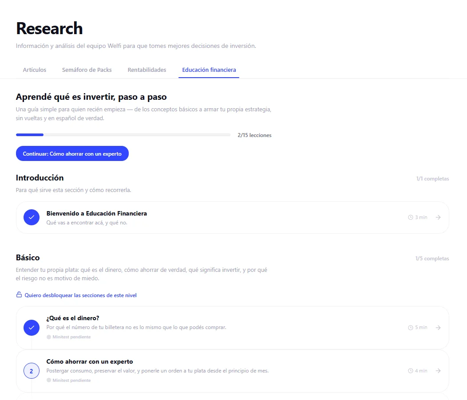Click Minitest pendiente icon under ¿Qué es el dinero?
The height and width of the screenshot is (400, 467).
point(49,337)
